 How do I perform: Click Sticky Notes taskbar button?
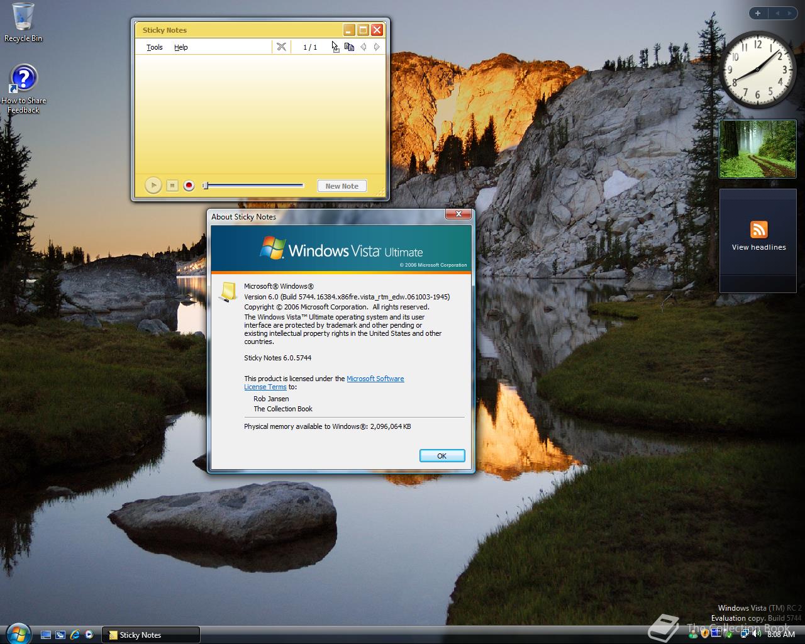(151, 635)
